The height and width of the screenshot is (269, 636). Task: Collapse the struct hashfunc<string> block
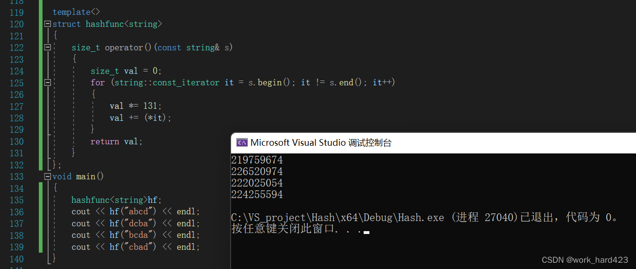pyautogui.click(x=48, y=24)
